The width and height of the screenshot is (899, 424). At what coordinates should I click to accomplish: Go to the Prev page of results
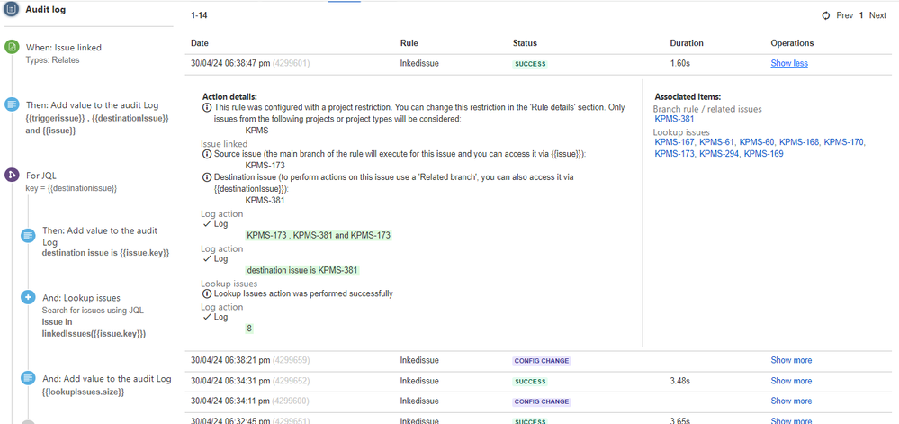tap(844, 15)
